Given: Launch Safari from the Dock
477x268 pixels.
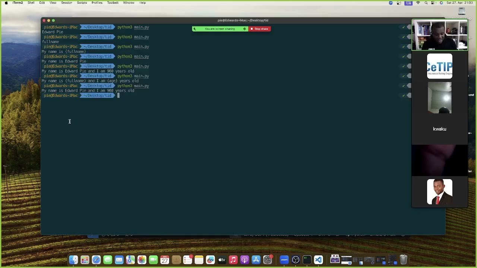Looking at the screenshot, I should pyautogui.click(x=96, y=259).
